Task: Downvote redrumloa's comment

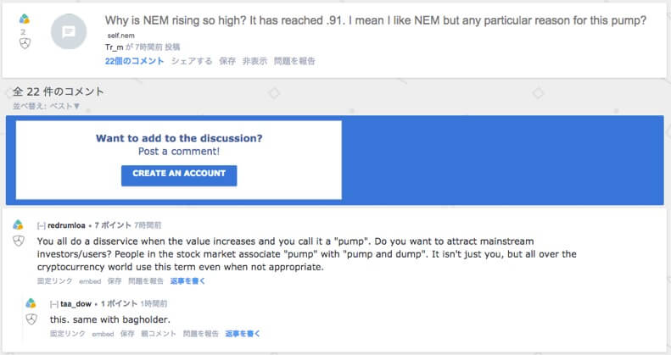Action: (x=19, y=241)
